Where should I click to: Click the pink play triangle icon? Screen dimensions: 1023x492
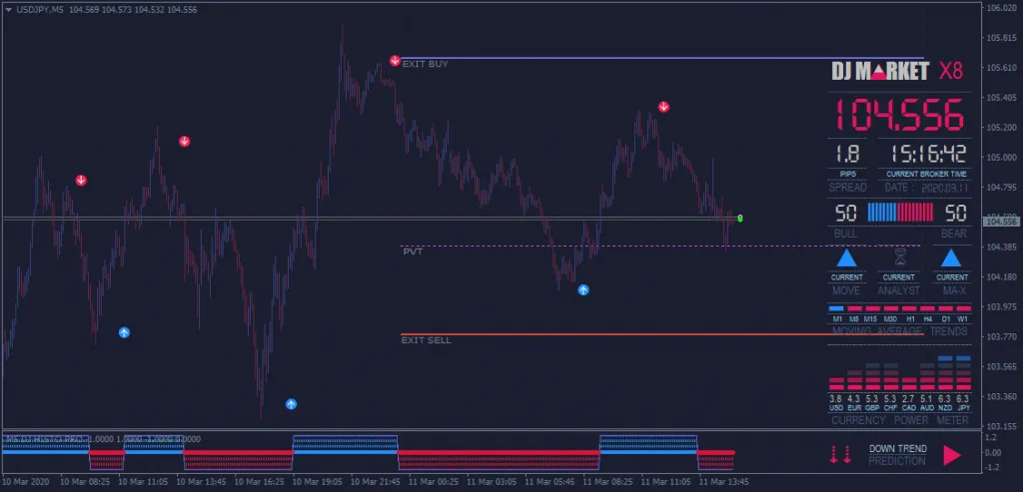tap(952, 455)
